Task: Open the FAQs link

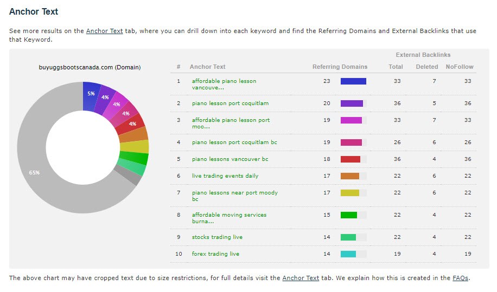Action: 460,278
